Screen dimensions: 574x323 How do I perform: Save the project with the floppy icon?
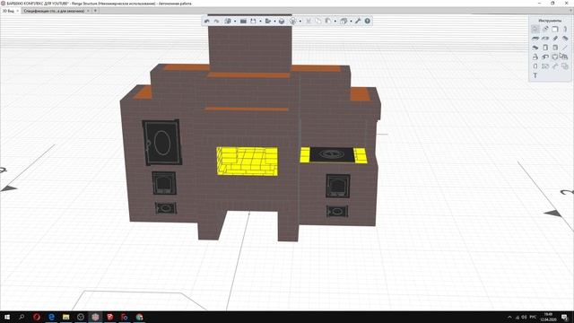click(x=253, y=22)
